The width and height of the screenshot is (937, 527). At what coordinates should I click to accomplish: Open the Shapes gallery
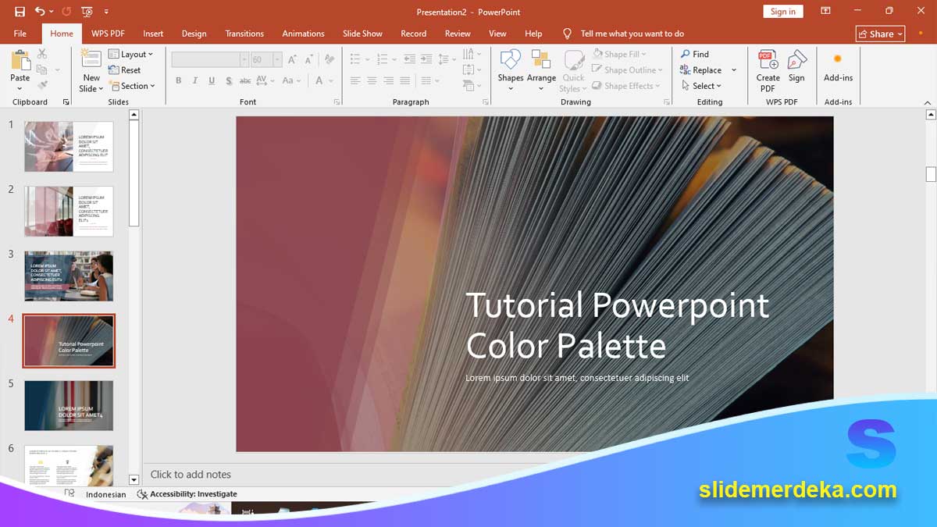tap(511, 70)
